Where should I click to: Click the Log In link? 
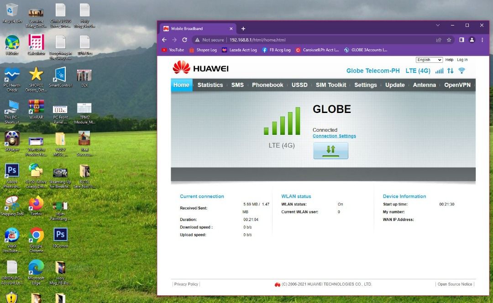(x=462, y=60)
